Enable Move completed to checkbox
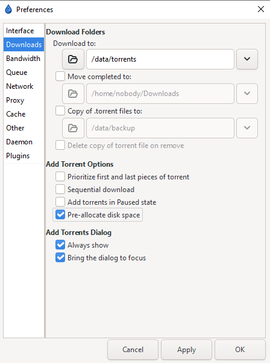The height and width of the screenshot is (363, 270). click(x=60, y=76)
